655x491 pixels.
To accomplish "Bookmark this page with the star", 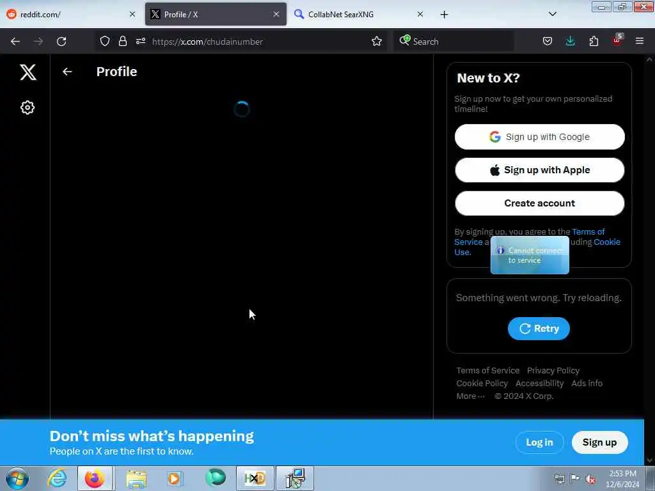I will [377, 41].
